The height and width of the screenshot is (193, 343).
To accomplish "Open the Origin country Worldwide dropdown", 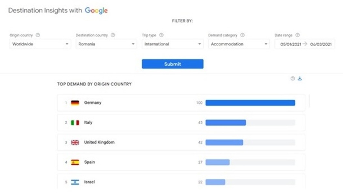I will tap(40, 44).
